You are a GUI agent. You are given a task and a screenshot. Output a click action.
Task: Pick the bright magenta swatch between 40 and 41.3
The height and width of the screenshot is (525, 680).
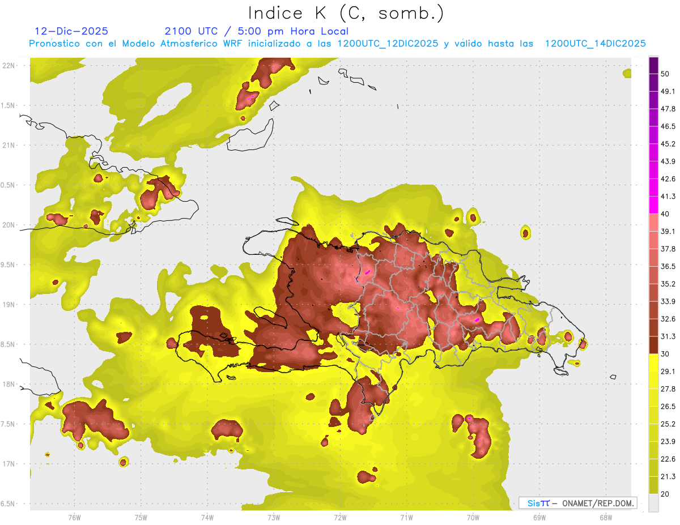point(653,205)
